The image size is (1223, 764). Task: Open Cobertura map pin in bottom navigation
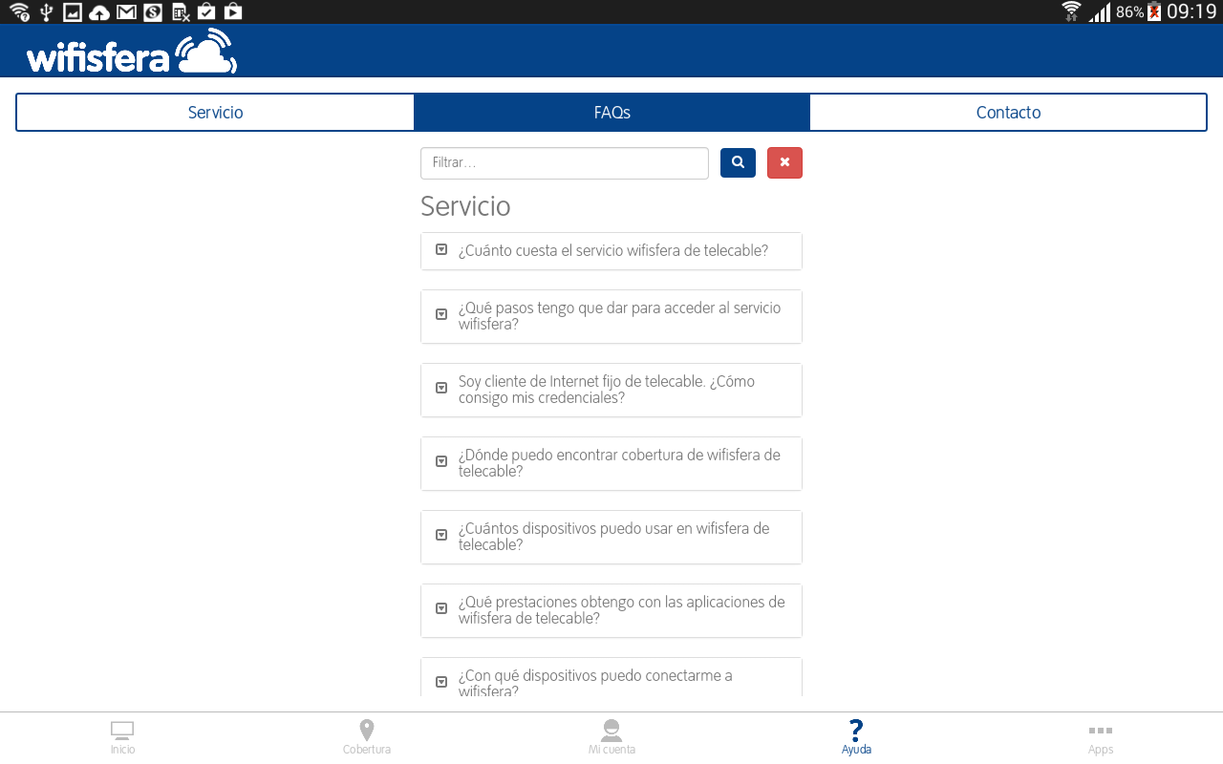click(367, 738)
